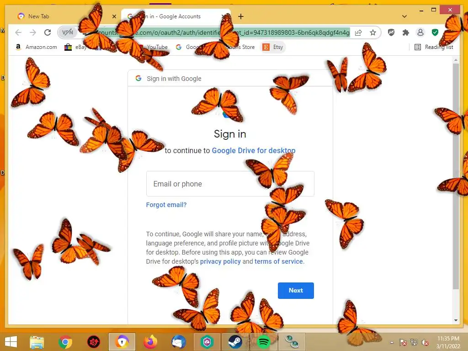
Task: Open Google Drive for desktop link
Action: tap(253, 150)
